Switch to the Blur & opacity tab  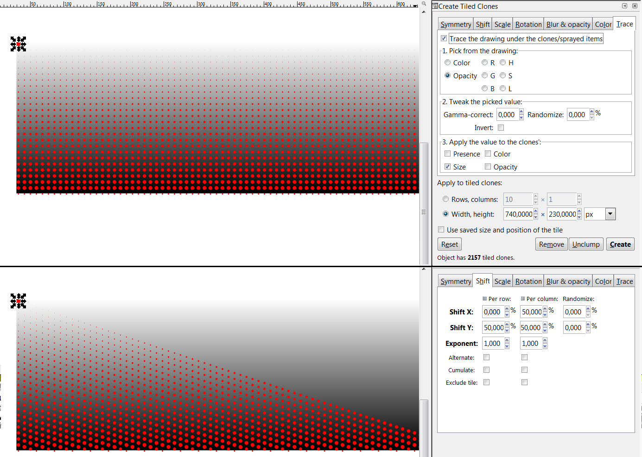[x=568, y=24]
